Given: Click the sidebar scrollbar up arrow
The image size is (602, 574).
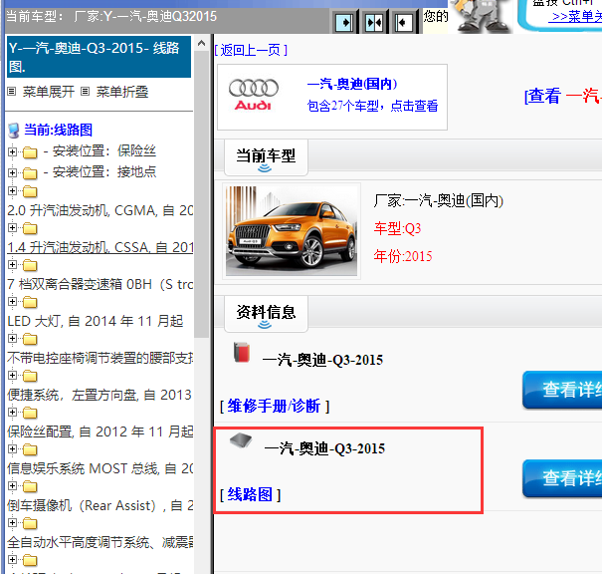Looking at the screenshot, I should [x=201, y=43].
